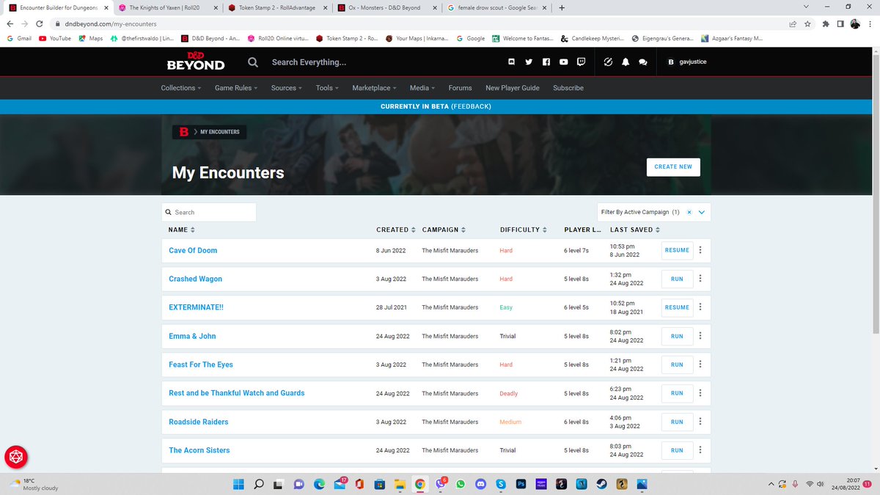Open the Forums nav item
The width and height of the screenshot is (880, 495).
pyautogui.click(x=461, y=88)
